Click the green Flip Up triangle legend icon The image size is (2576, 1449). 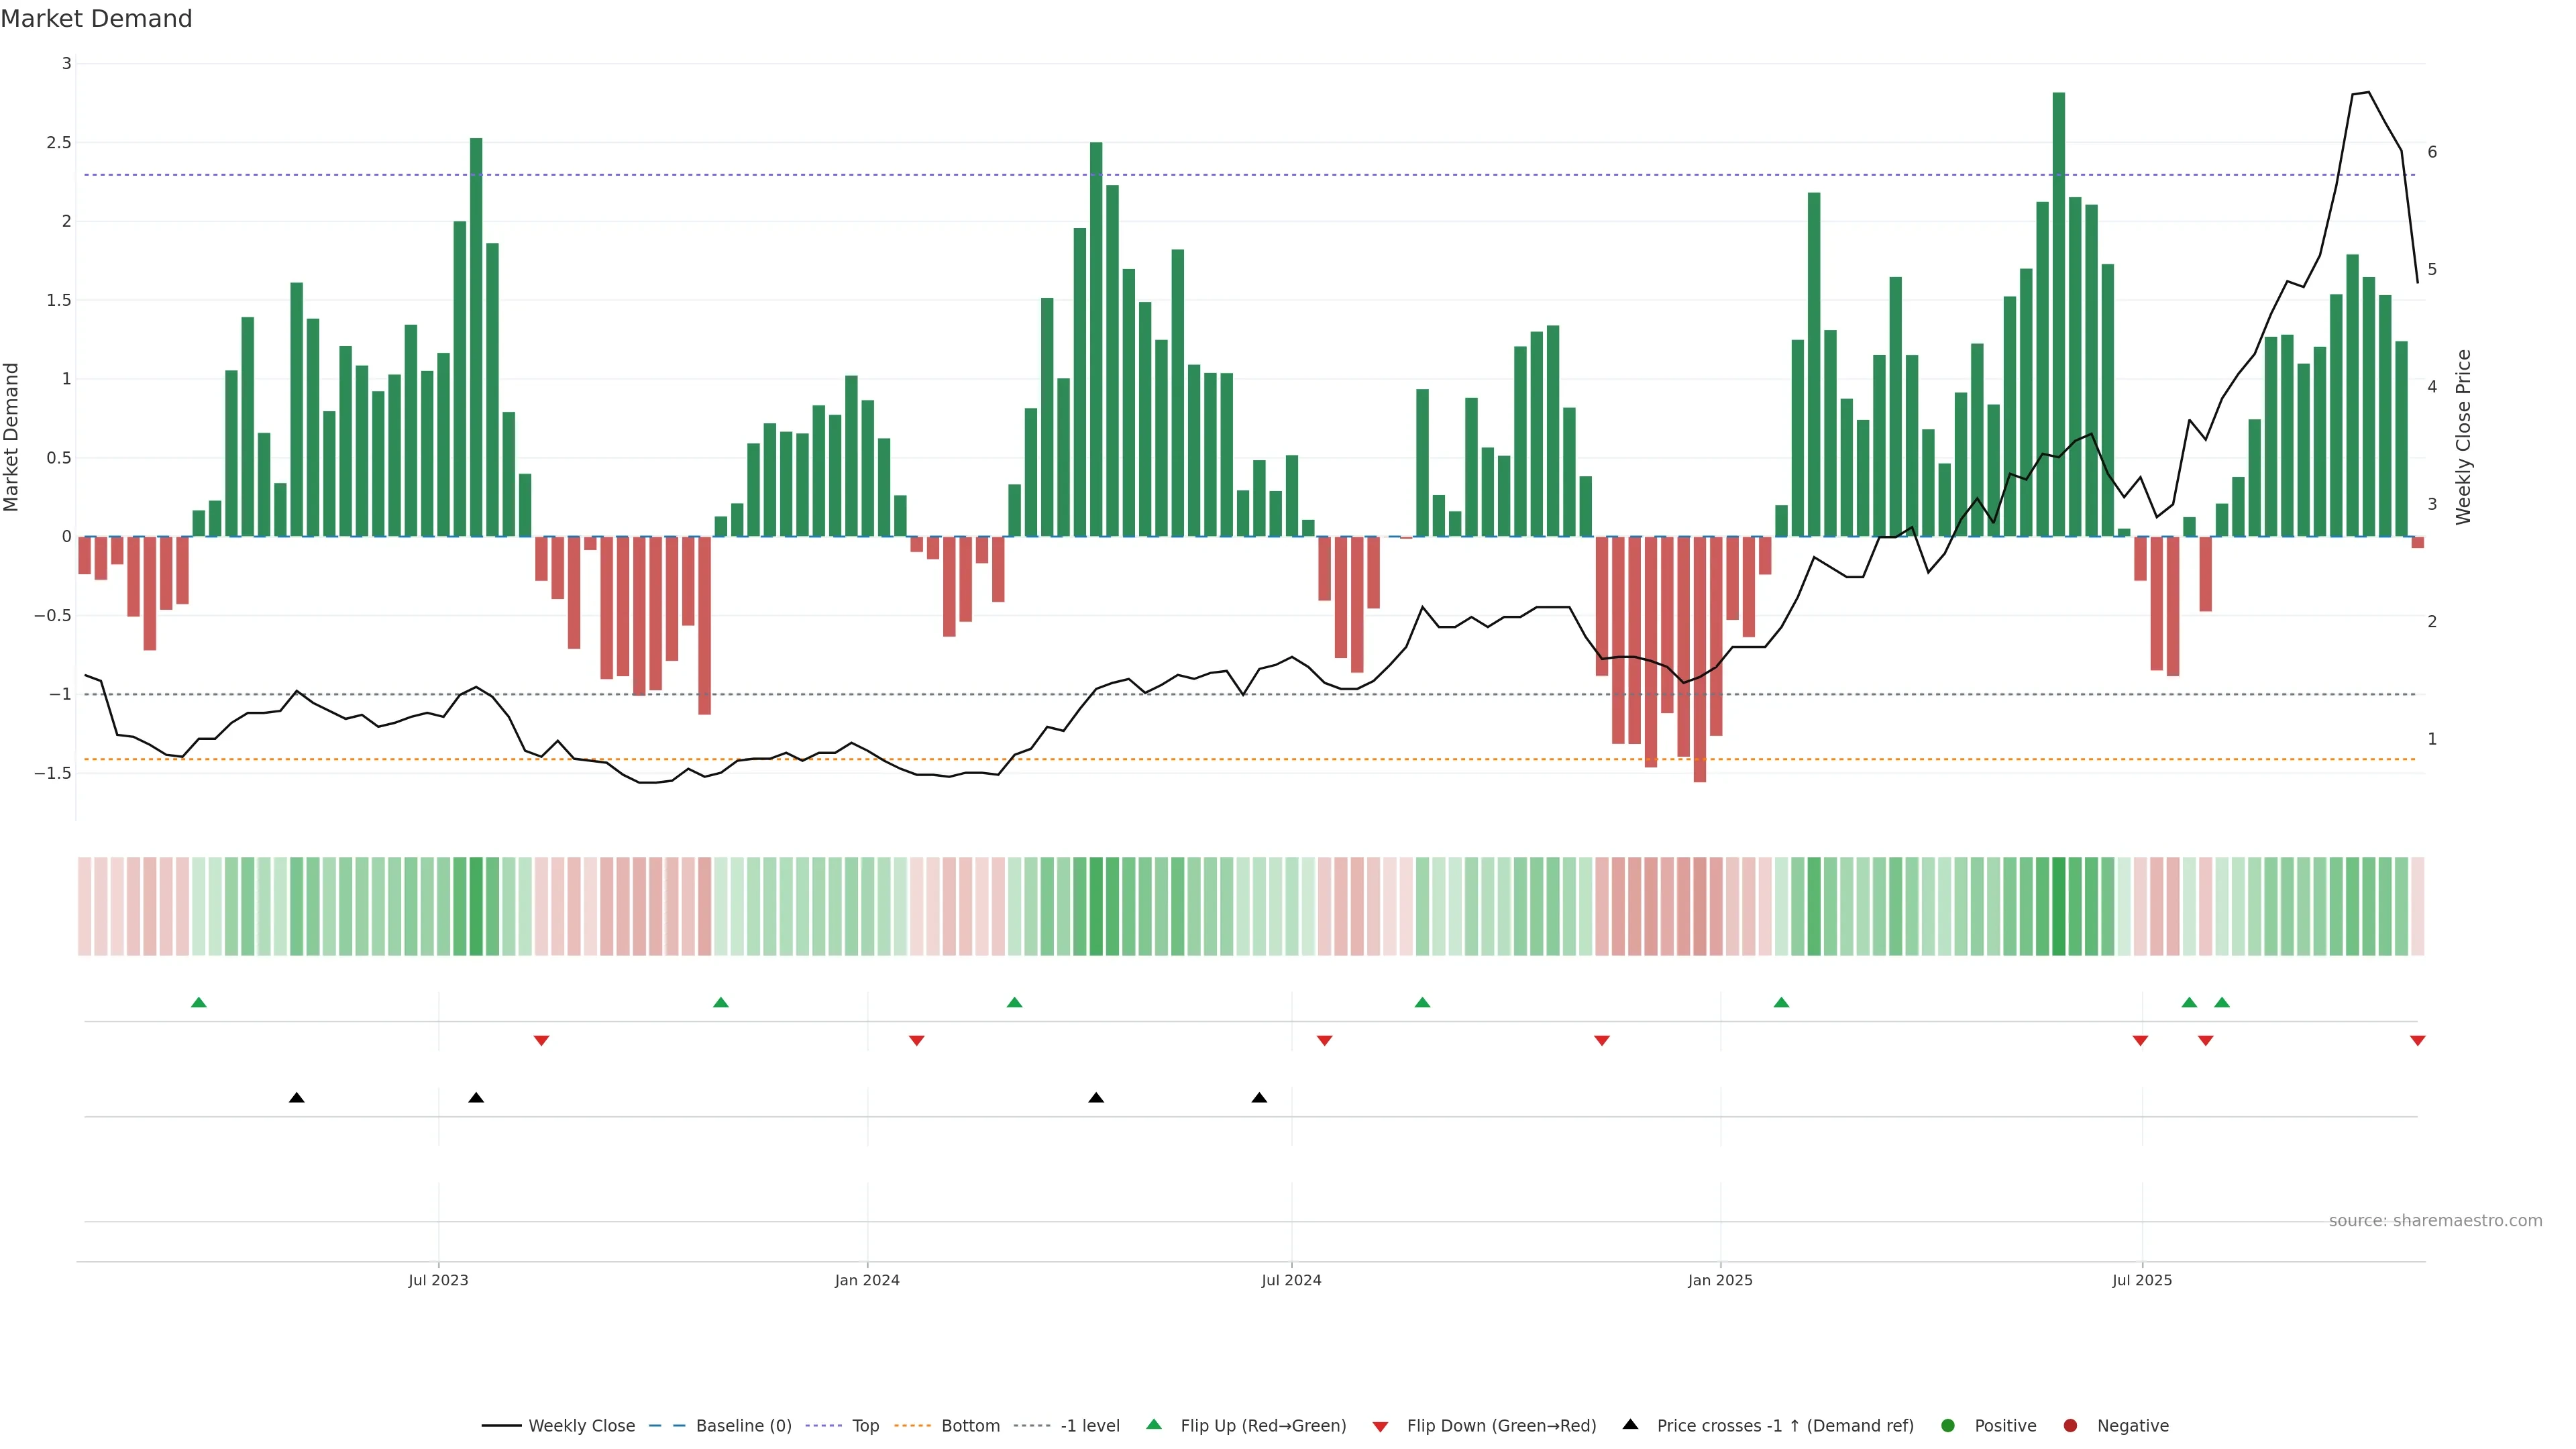[1154, 1424]
